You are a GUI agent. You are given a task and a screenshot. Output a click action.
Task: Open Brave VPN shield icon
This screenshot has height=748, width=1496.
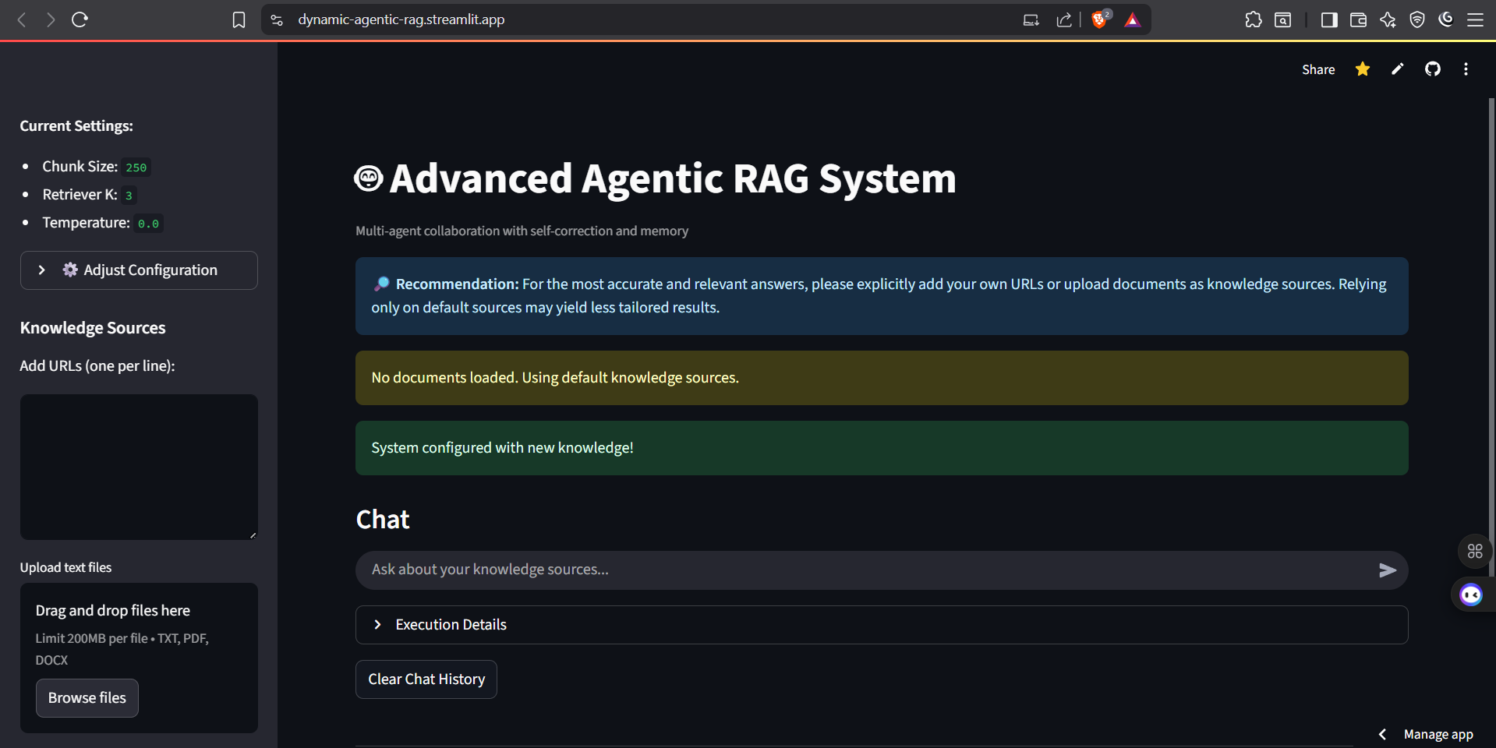point(1417,19)
